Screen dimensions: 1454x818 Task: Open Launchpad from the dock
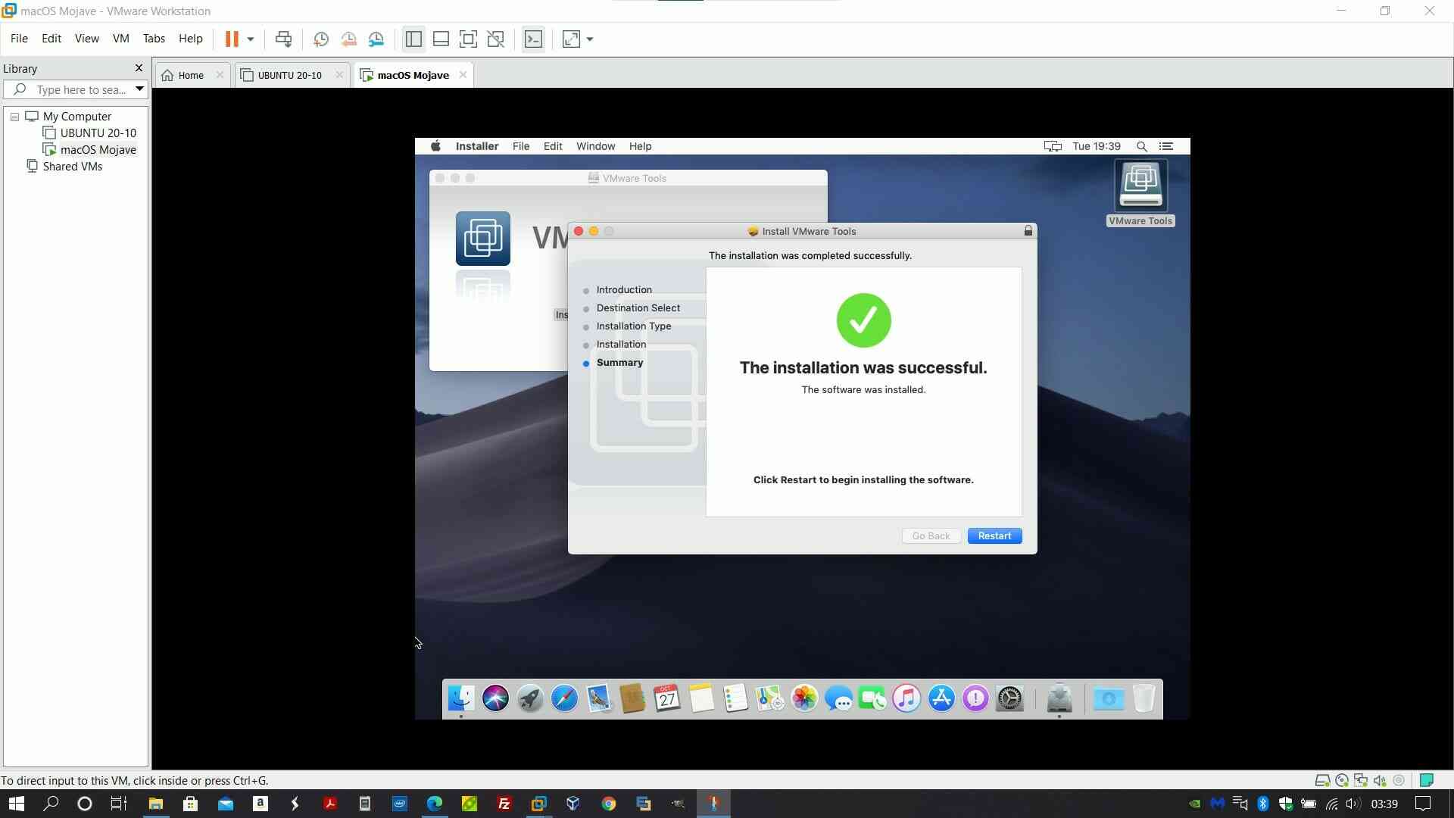530,698
